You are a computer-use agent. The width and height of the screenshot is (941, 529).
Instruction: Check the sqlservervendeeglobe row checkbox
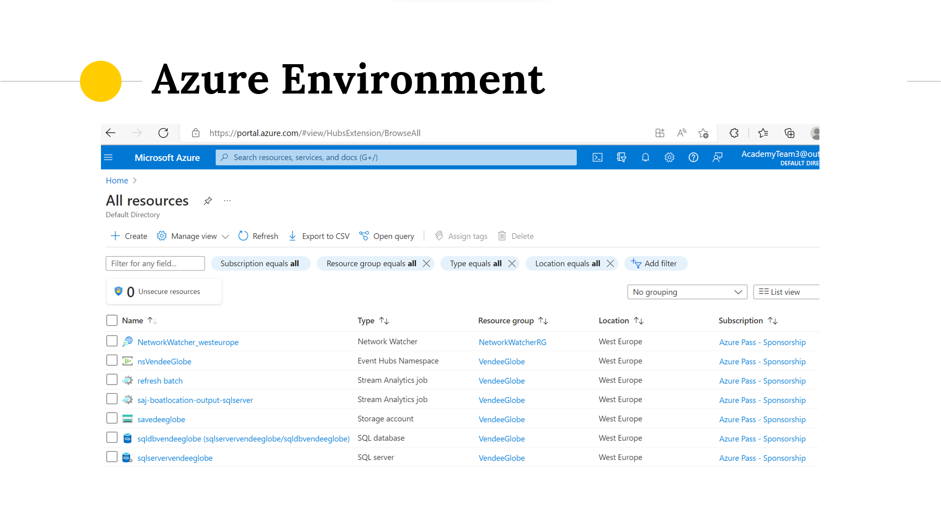112,457
